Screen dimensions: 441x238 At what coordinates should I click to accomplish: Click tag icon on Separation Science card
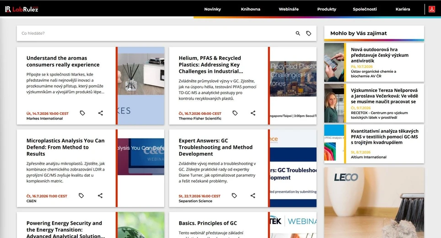click(x=234, y=195)
